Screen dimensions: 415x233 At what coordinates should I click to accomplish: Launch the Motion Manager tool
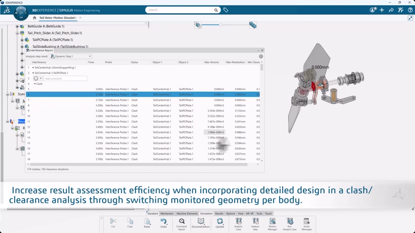coord(272,224)
